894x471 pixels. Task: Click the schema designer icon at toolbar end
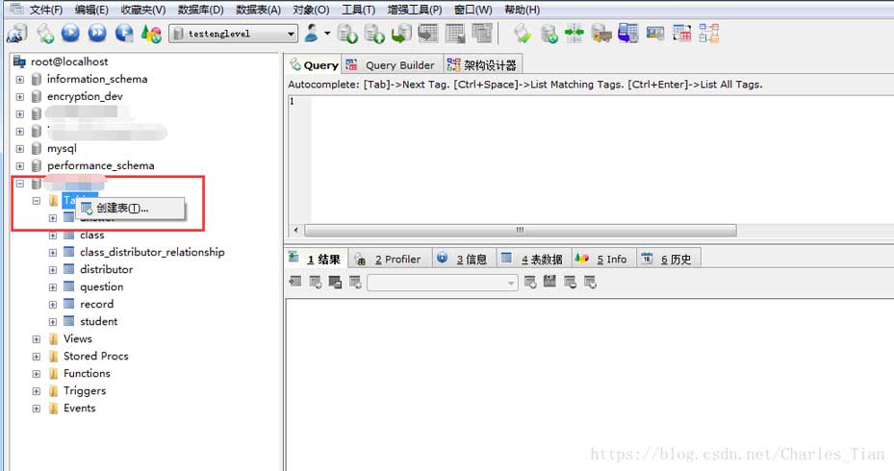coord(708,34)
